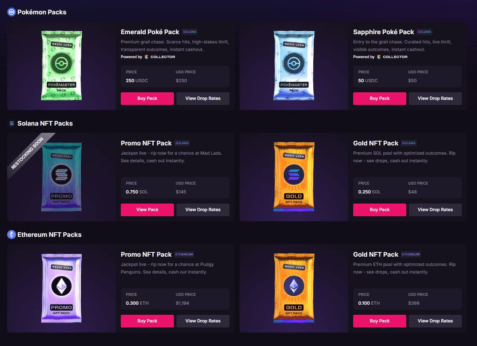The height and width of the screenshot is (346, 477).
Task: Select the Solana Gold NFT pack image
Action: tap(294, 177)
